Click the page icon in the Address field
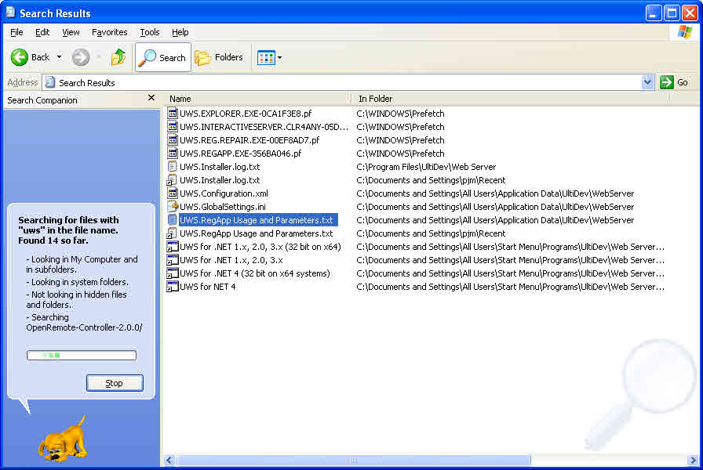703x470 pixels. click(x=50, y=82)
